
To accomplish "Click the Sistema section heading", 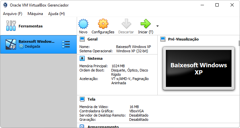I will click(95, 58).
